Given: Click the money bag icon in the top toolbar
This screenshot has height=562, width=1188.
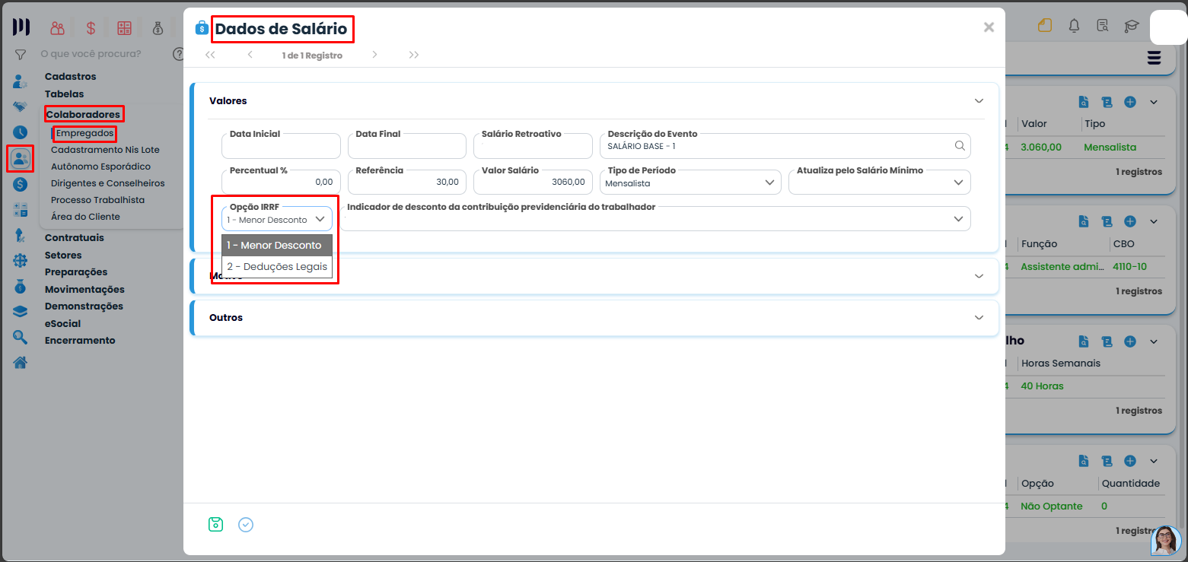Looking at the screenshot, I should coord(158,28).
